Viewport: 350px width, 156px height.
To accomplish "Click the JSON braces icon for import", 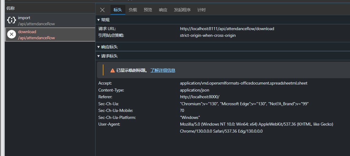I will 11,20.
